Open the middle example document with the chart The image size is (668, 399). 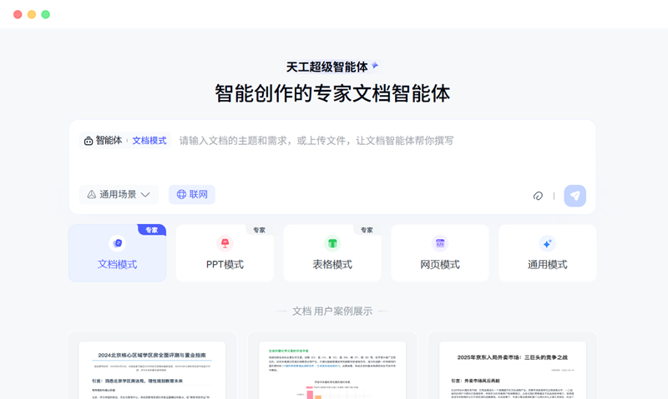pyautogui.click(x=332, y=366)
